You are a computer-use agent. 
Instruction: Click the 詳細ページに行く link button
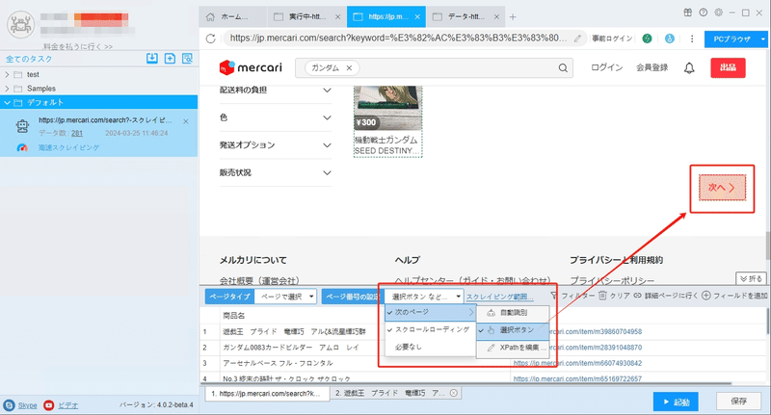pyautogui.click(x=666, y=296)
